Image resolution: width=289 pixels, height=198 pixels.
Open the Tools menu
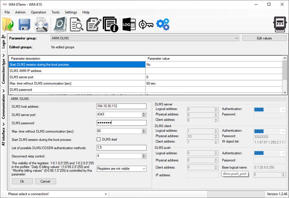[x=55, y=12]
